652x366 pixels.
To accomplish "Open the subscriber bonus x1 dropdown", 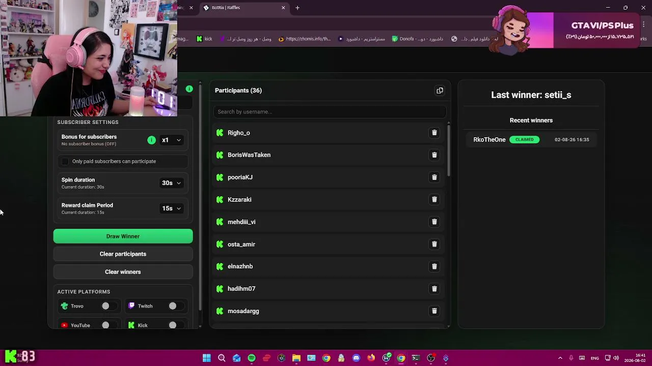I will tap(171, 140).
